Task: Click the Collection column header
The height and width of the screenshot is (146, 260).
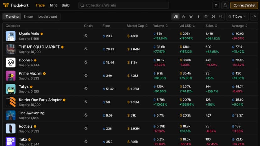Action: (x=13, y=26)
